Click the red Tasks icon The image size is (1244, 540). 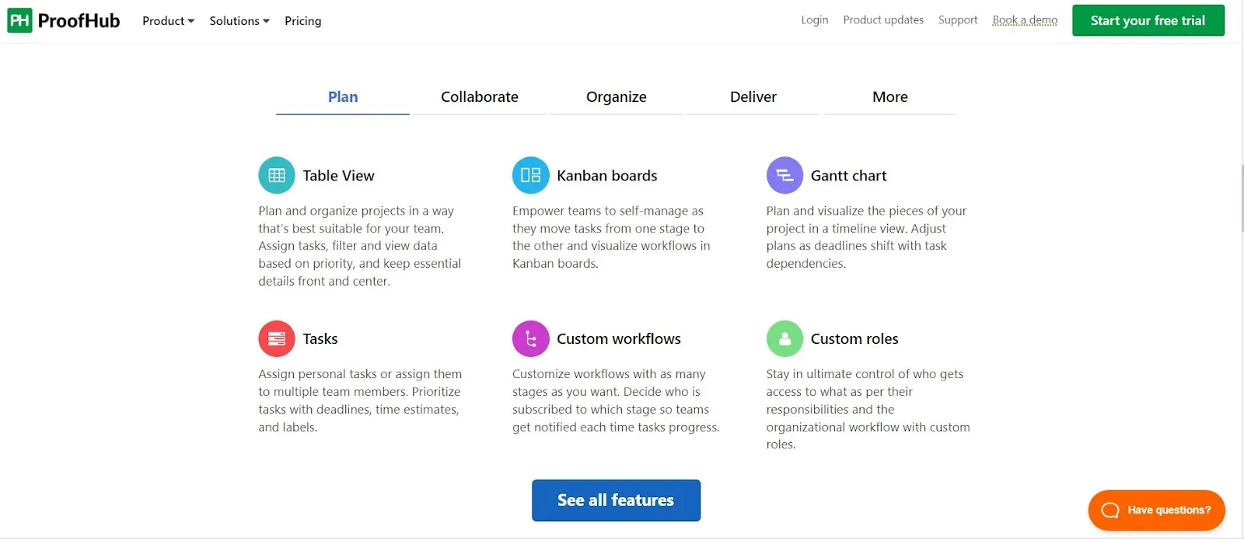(276, 338)
